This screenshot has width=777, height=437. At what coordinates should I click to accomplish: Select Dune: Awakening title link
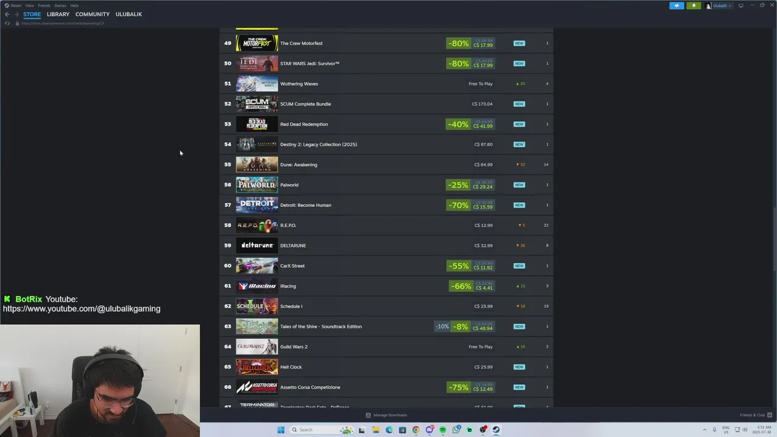298,164
